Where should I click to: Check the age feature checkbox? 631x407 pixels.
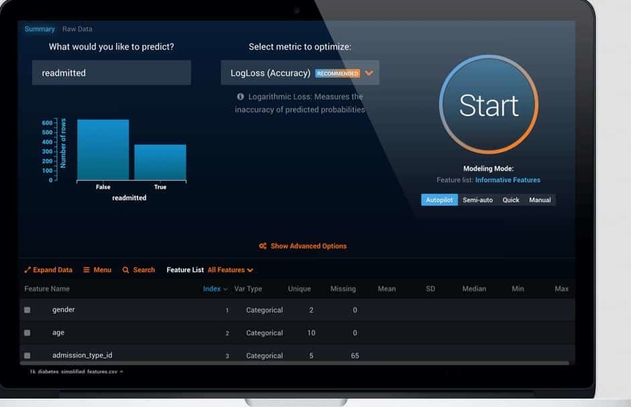(27, 333)
